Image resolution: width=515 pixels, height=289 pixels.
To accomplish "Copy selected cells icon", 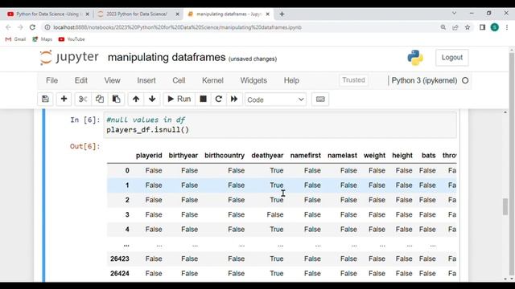I will tap(100, 100).
